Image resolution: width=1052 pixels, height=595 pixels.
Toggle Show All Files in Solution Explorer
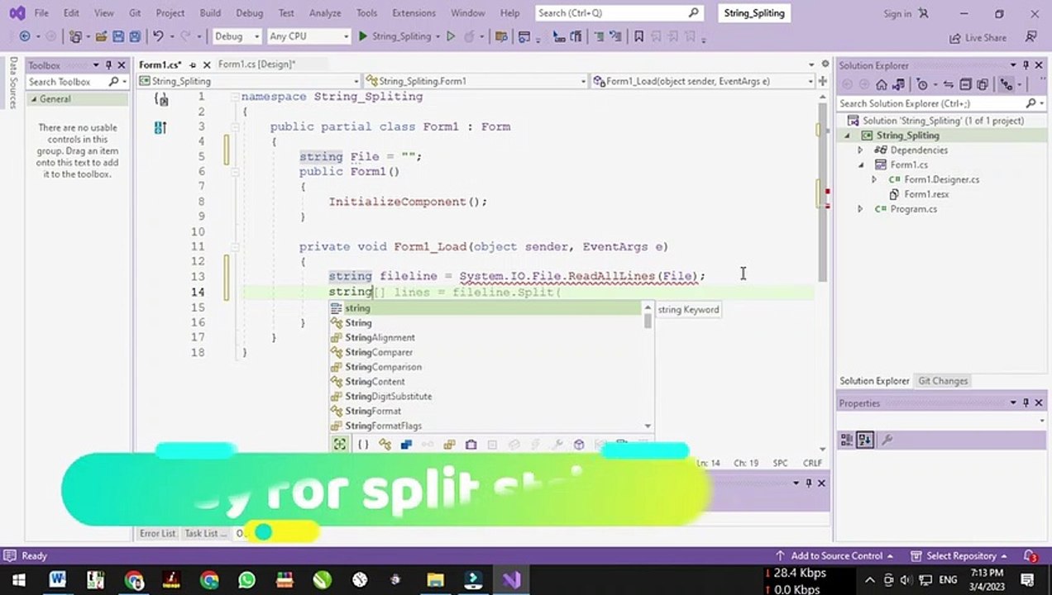[x=983, y=84]
